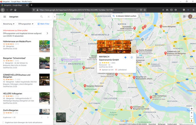Open Google account avatar J
The height and width of the screenshot is (125, 196).
pyautogui.click(x=190, y=16)
